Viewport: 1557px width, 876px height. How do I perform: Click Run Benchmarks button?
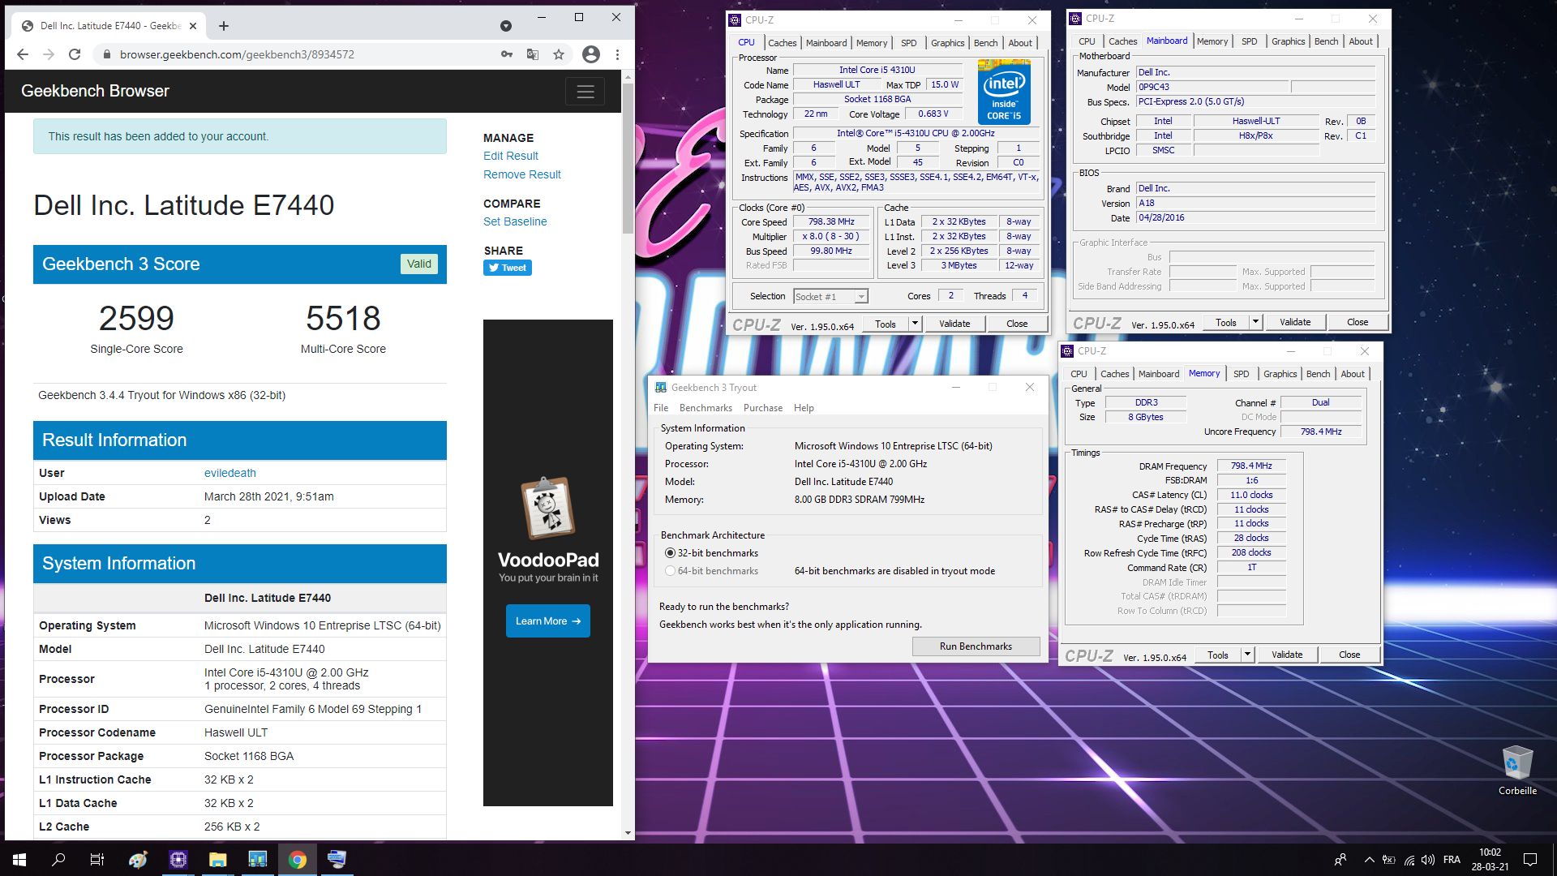pyautogui.click(x=976, y=646)
